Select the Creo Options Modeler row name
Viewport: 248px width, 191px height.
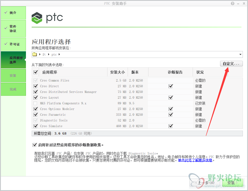tap(57, 109)
